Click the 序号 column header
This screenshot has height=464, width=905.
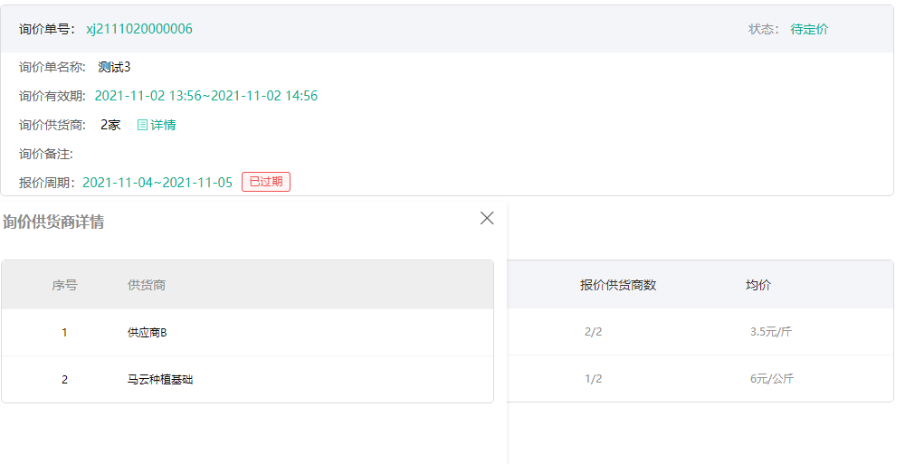pos(64,285)
